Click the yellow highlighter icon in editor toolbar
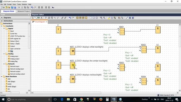 coord(109,18)
